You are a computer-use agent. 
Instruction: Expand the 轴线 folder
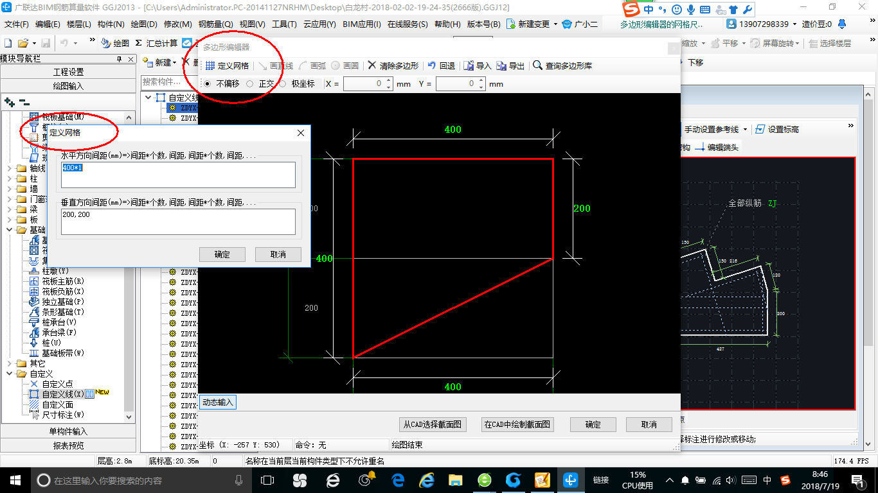pos(9,168)
